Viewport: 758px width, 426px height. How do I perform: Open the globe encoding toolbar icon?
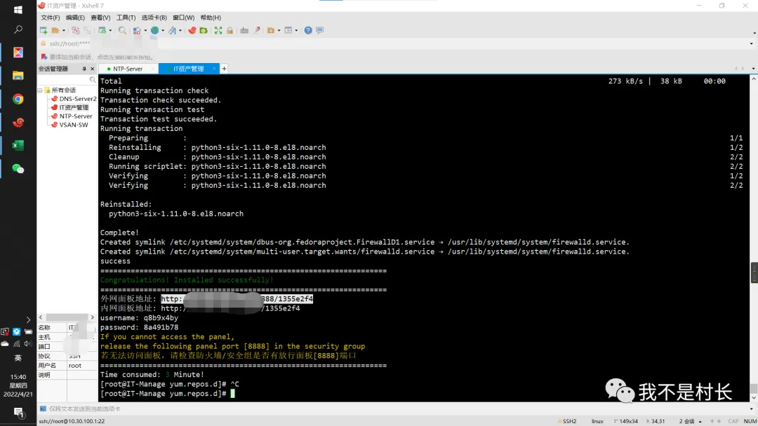pos(154,30)
